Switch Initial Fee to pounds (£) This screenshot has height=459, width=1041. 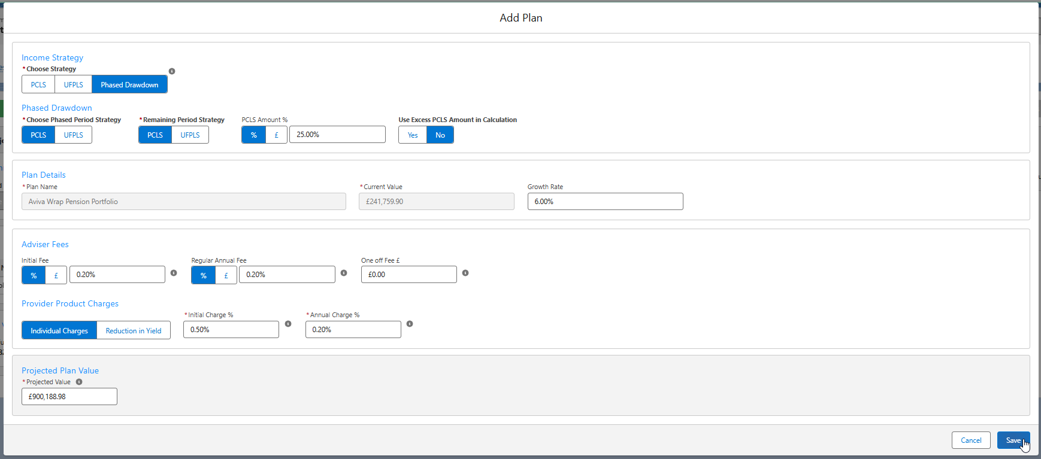pos(56,275)
